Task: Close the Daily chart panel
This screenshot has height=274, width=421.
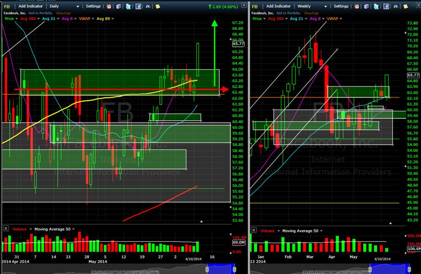Action: (244, 5)
